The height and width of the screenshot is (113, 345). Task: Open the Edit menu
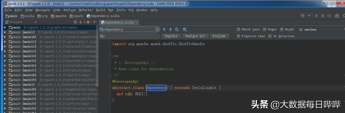18,10
